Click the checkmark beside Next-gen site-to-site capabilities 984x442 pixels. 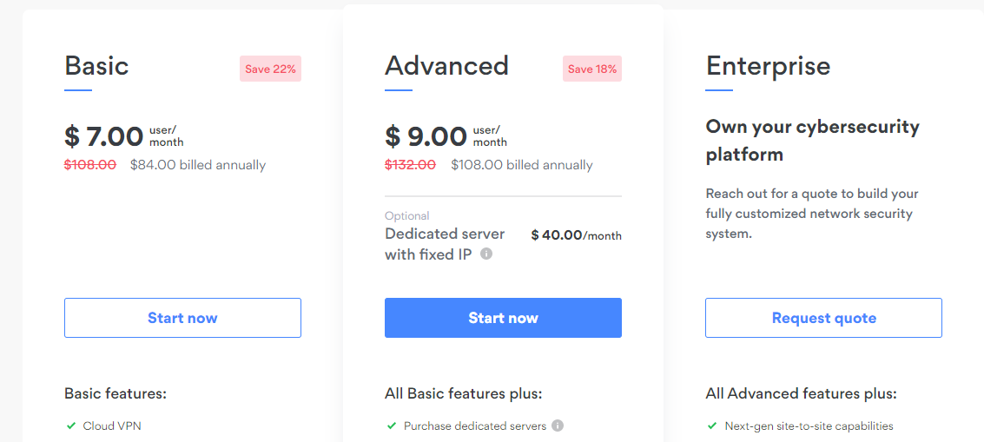tap(713, 426)
